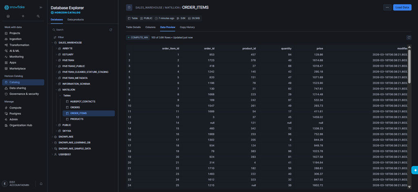Expand the FIVETRAN_METADATA schema

[x=56, y=78]
